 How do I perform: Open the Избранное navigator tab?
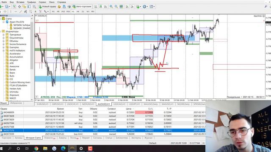click(16, 103)
